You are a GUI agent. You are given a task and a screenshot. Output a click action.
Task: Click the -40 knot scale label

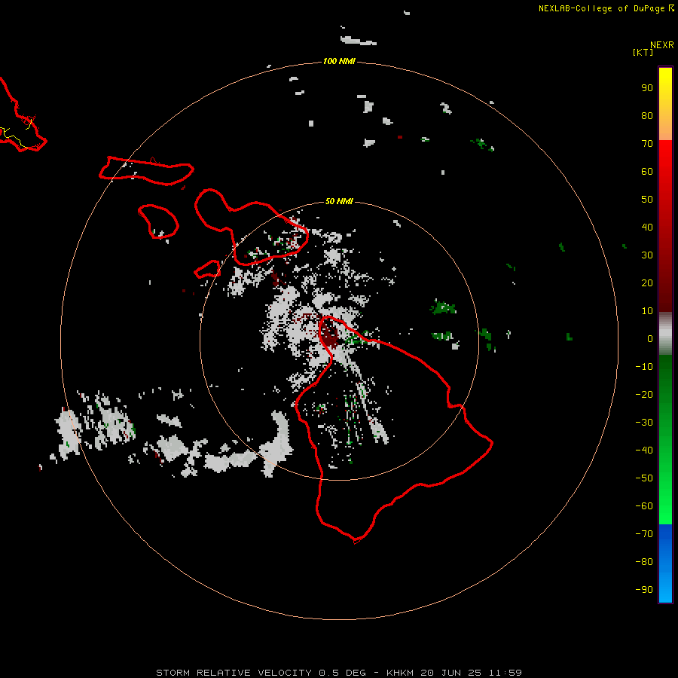(x=644, y=450)
